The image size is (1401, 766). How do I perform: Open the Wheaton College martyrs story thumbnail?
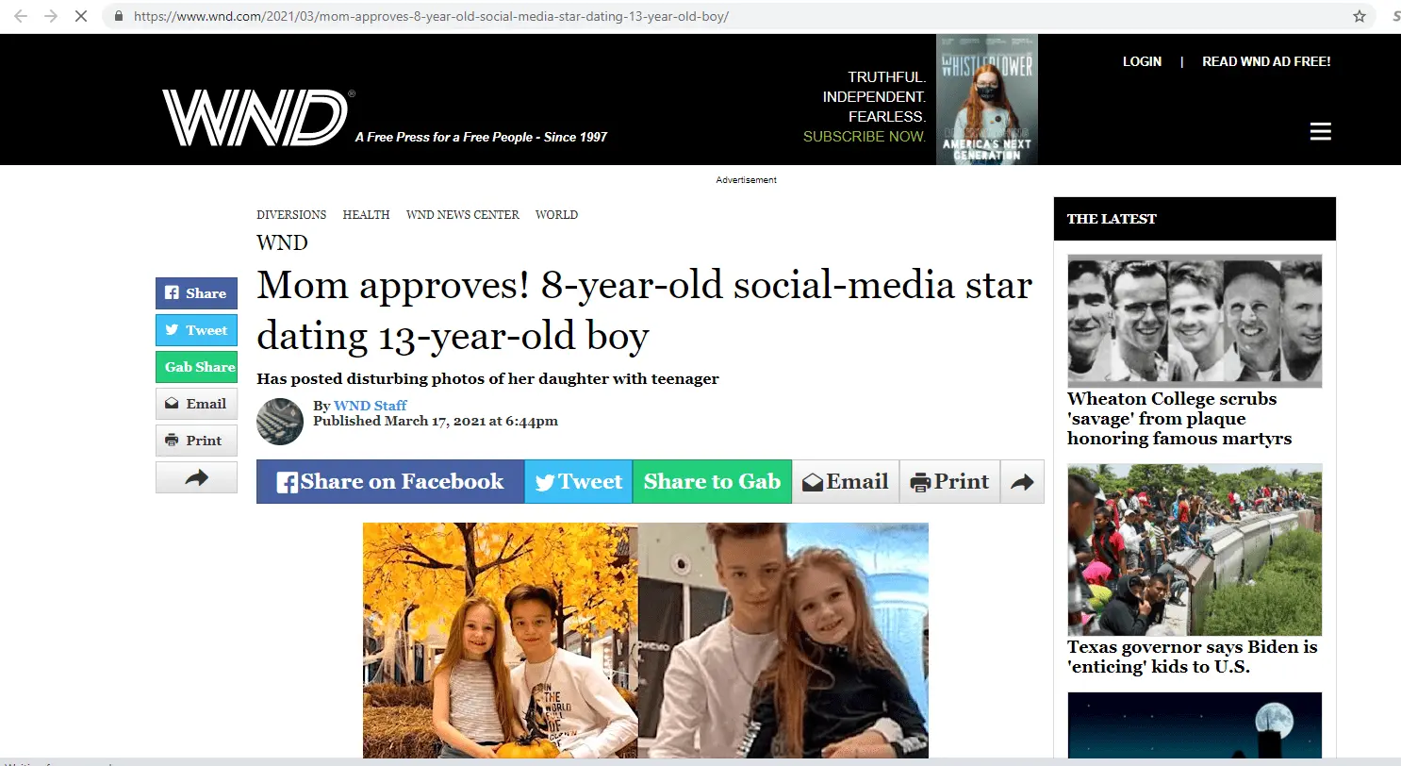1194,321
